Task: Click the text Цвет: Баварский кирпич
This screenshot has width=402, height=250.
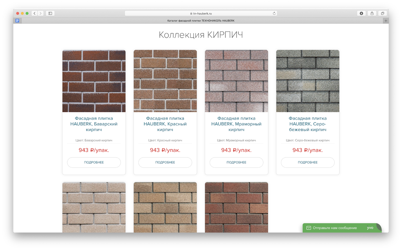Action: coord(94,141)
